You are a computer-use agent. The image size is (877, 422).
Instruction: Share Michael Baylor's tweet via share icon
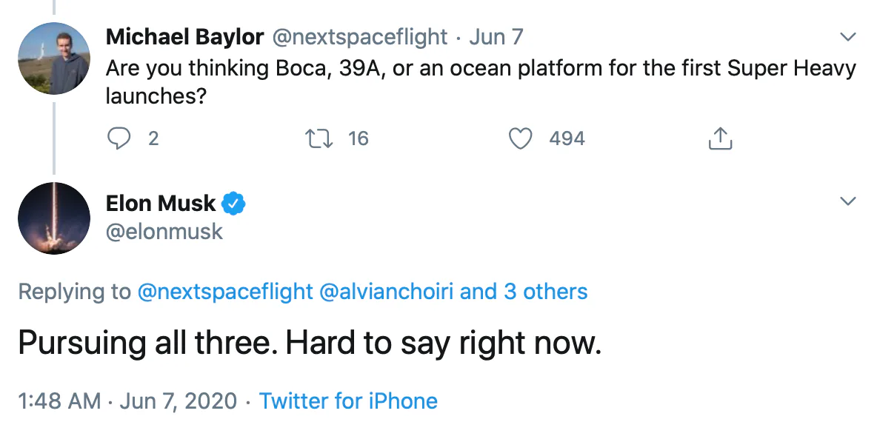click(x=720, y=138)
